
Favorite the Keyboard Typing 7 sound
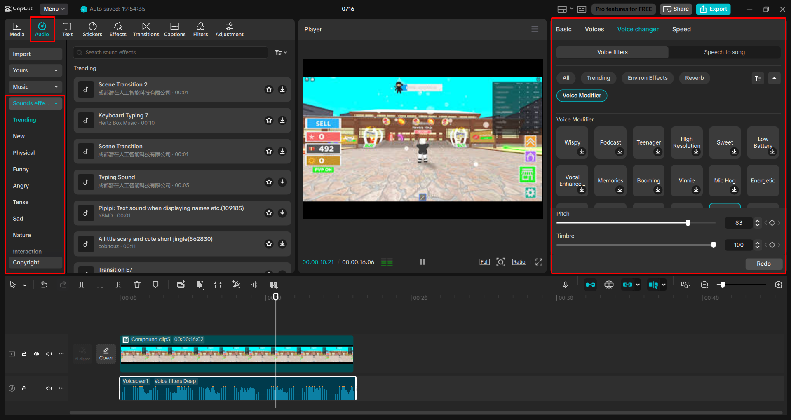click(269, 120)
